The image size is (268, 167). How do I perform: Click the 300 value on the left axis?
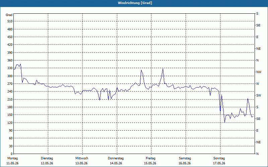point(10,76)
